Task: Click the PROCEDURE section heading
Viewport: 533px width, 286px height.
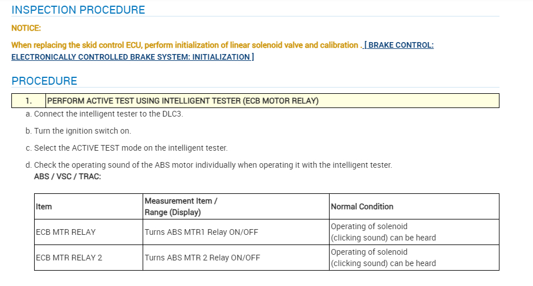Action: pyautogui.click(x=44, y=81)
